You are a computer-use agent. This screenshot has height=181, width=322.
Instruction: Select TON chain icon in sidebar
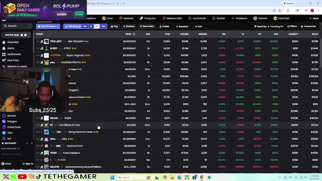pos(4,133)
